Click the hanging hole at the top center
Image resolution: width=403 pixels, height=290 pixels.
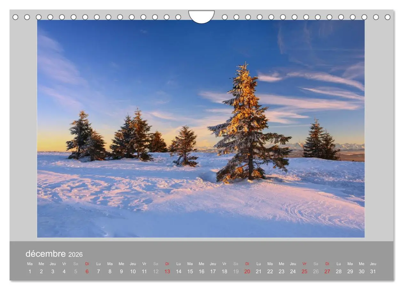[201, 16]
